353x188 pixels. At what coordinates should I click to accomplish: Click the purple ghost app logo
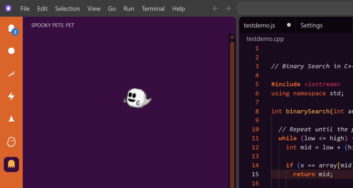point(8,9)
